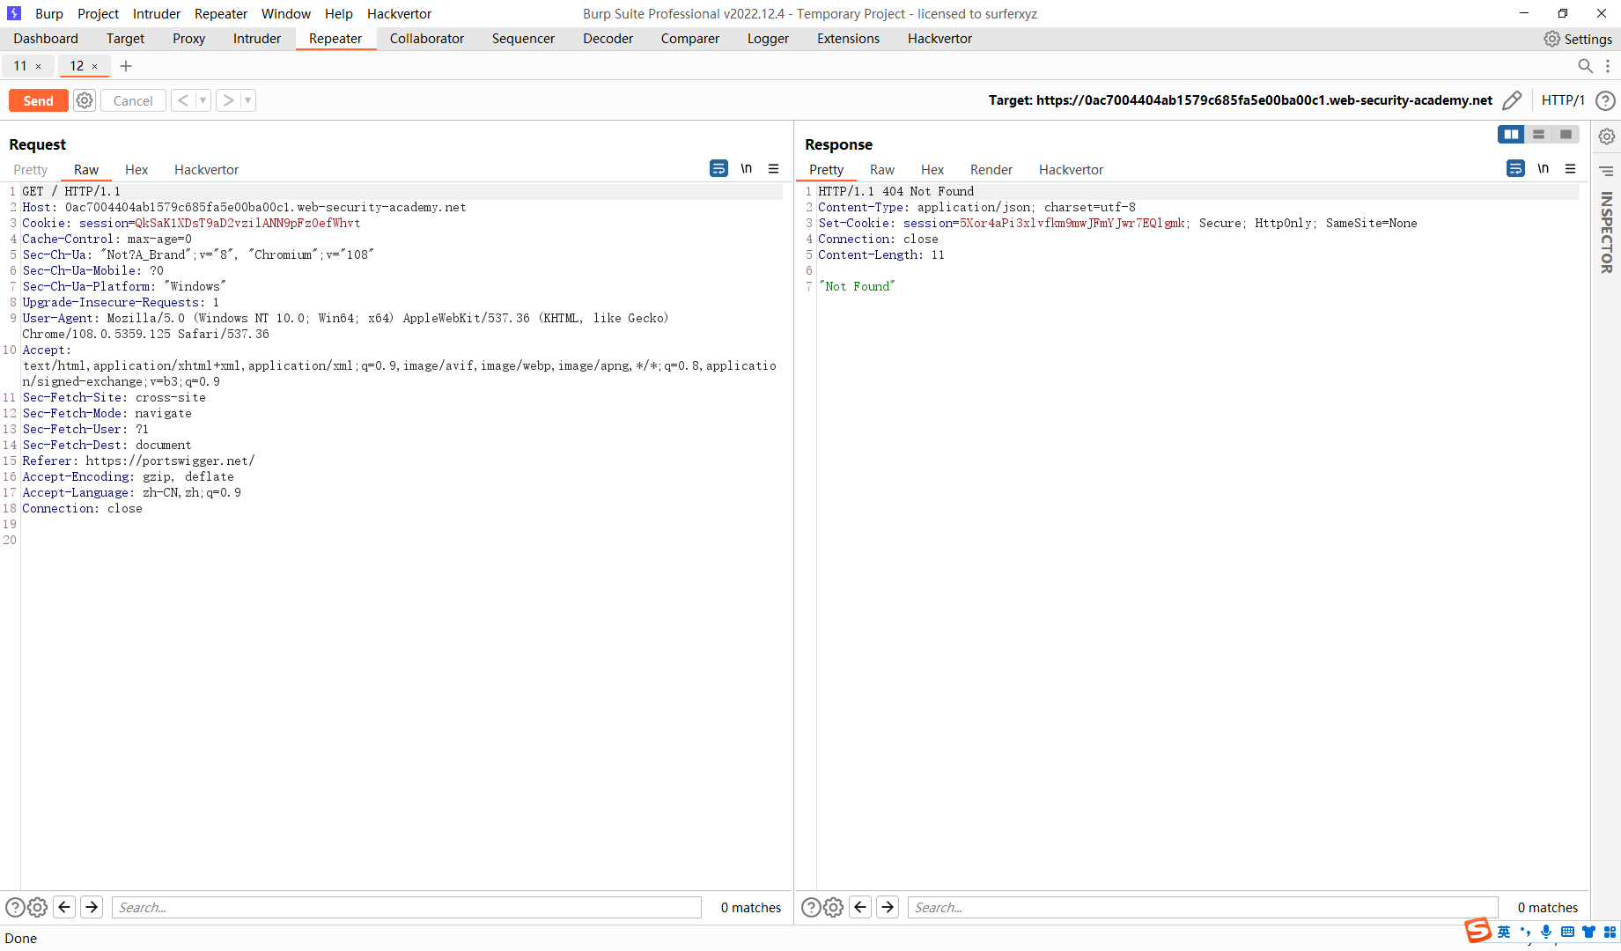The image size is (1621, 951).
Task: Add a new Repeater tab with plus
Action: [126, 66]
